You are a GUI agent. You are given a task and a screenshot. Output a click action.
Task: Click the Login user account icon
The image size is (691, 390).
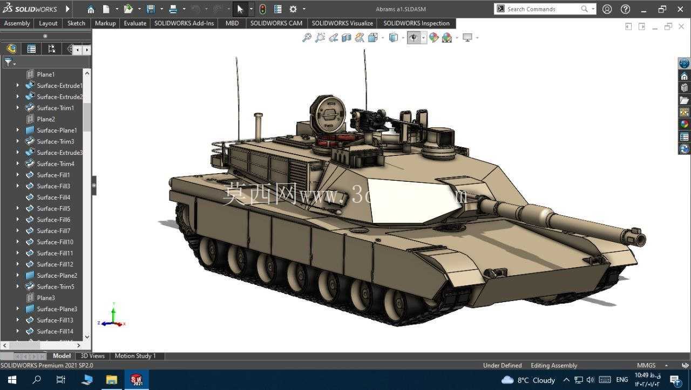(607, 9)
